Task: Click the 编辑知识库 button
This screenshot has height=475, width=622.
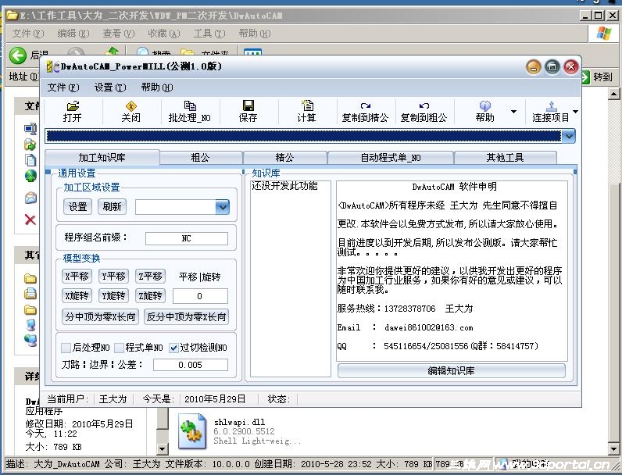Action: pos(452,371)
